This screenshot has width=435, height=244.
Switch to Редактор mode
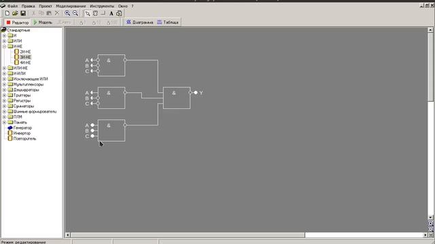(17, 22)
